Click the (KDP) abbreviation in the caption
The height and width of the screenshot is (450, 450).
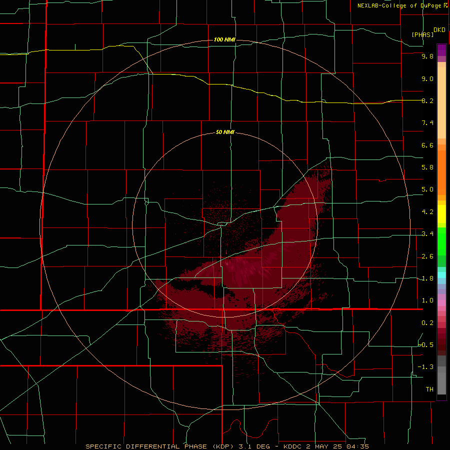(222, 446)
